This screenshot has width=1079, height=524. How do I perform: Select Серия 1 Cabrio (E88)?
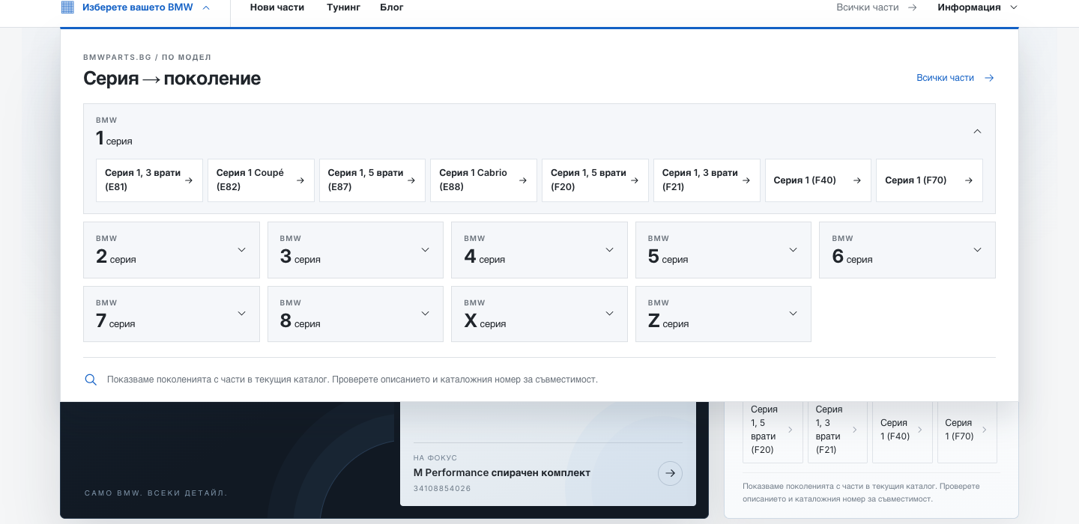pyautogui.click(x=483, y=180)
